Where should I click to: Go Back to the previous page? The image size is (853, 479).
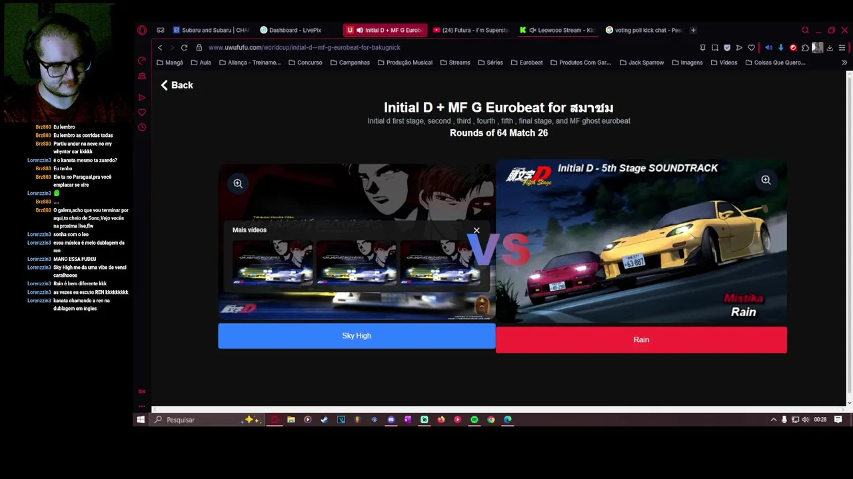click(x=177, y=85)
